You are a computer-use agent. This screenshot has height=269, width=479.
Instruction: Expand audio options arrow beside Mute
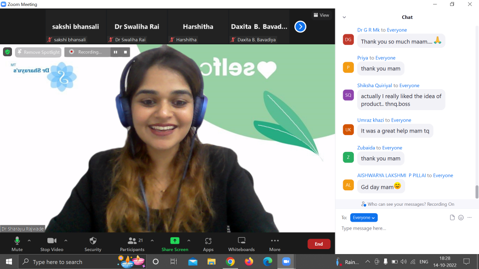click(x=29, y=240)
